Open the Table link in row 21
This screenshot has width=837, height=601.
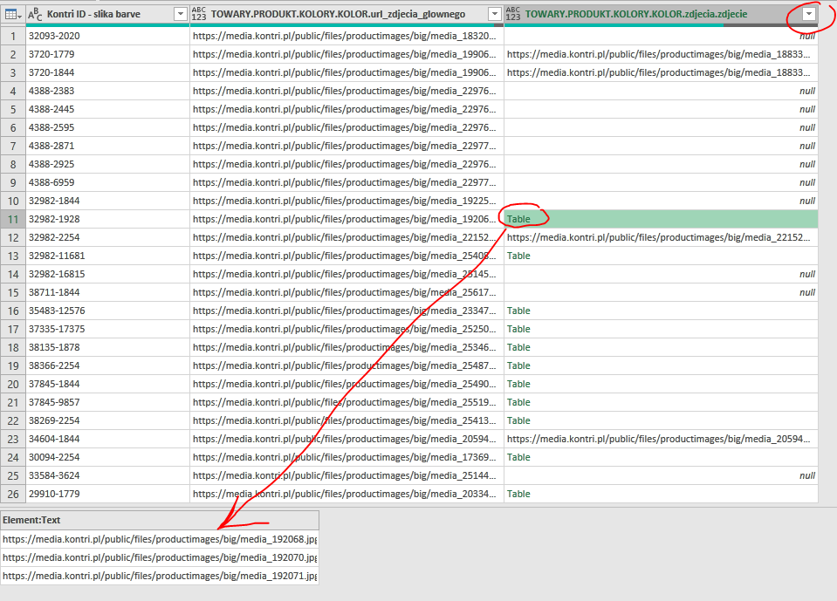coord(518,402)
